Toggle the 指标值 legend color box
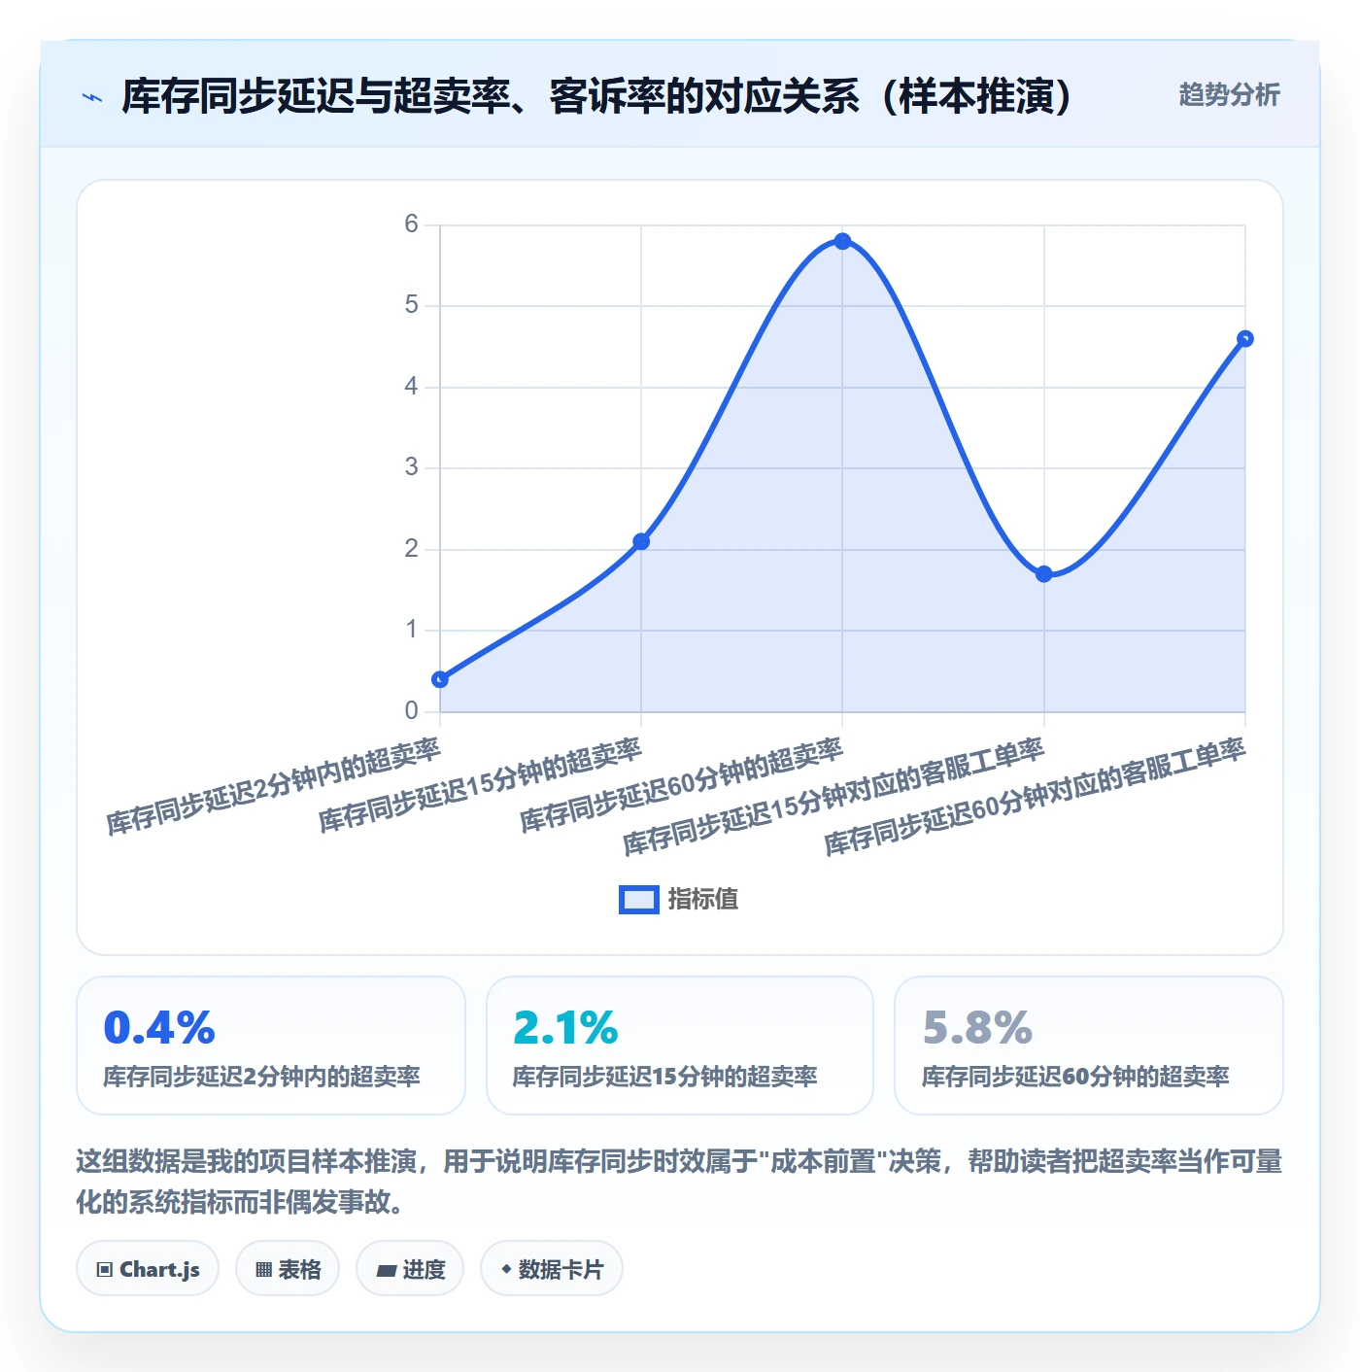Screen dimensions: 1360x1372 (x=639, y=900)
